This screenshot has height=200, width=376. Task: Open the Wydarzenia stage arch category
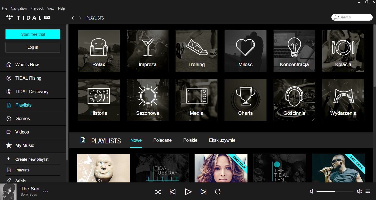pos(343,100)
